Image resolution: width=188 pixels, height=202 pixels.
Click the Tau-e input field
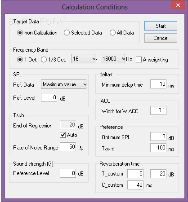pyautogui.click(x=158, y=148)
